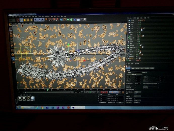174x131 pixels.
Task: Click the X axis lock icon
Action: click(x=36, y=20)
